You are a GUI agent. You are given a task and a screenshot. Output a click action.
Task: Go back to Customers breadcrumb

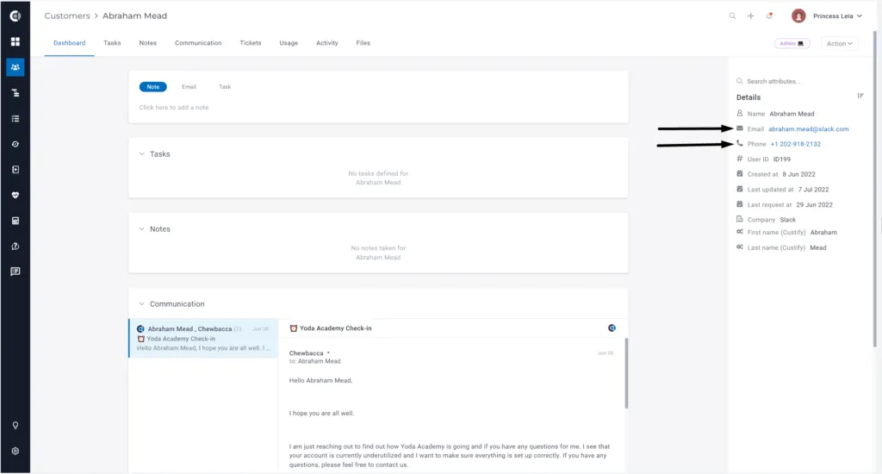tap(67, 16)
